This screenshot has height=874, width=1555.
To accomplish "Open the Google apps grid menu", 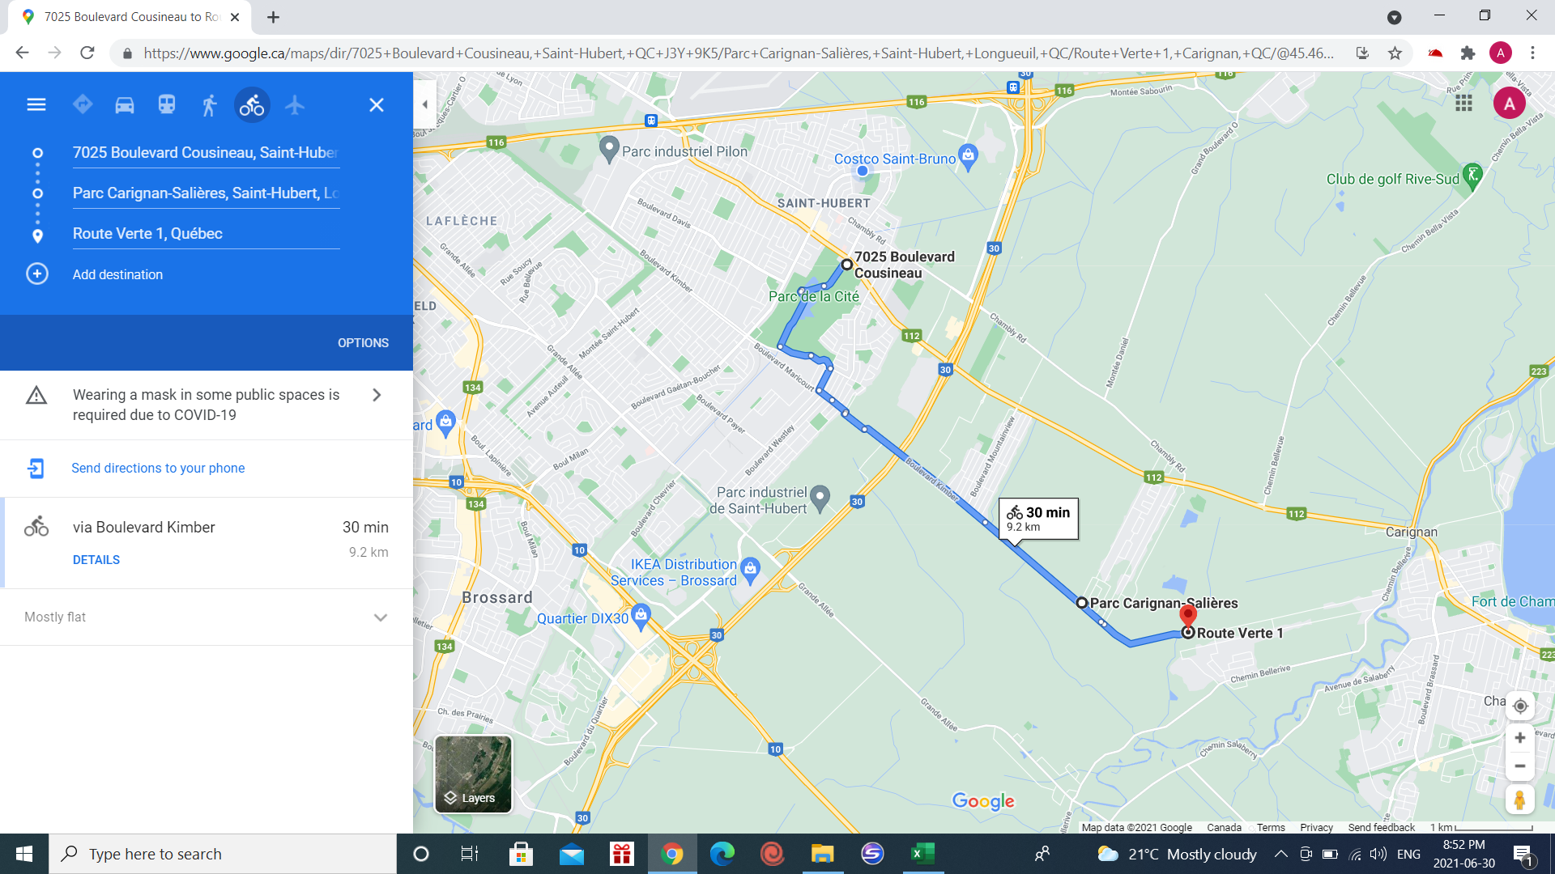I will [x=1463, y=104].
